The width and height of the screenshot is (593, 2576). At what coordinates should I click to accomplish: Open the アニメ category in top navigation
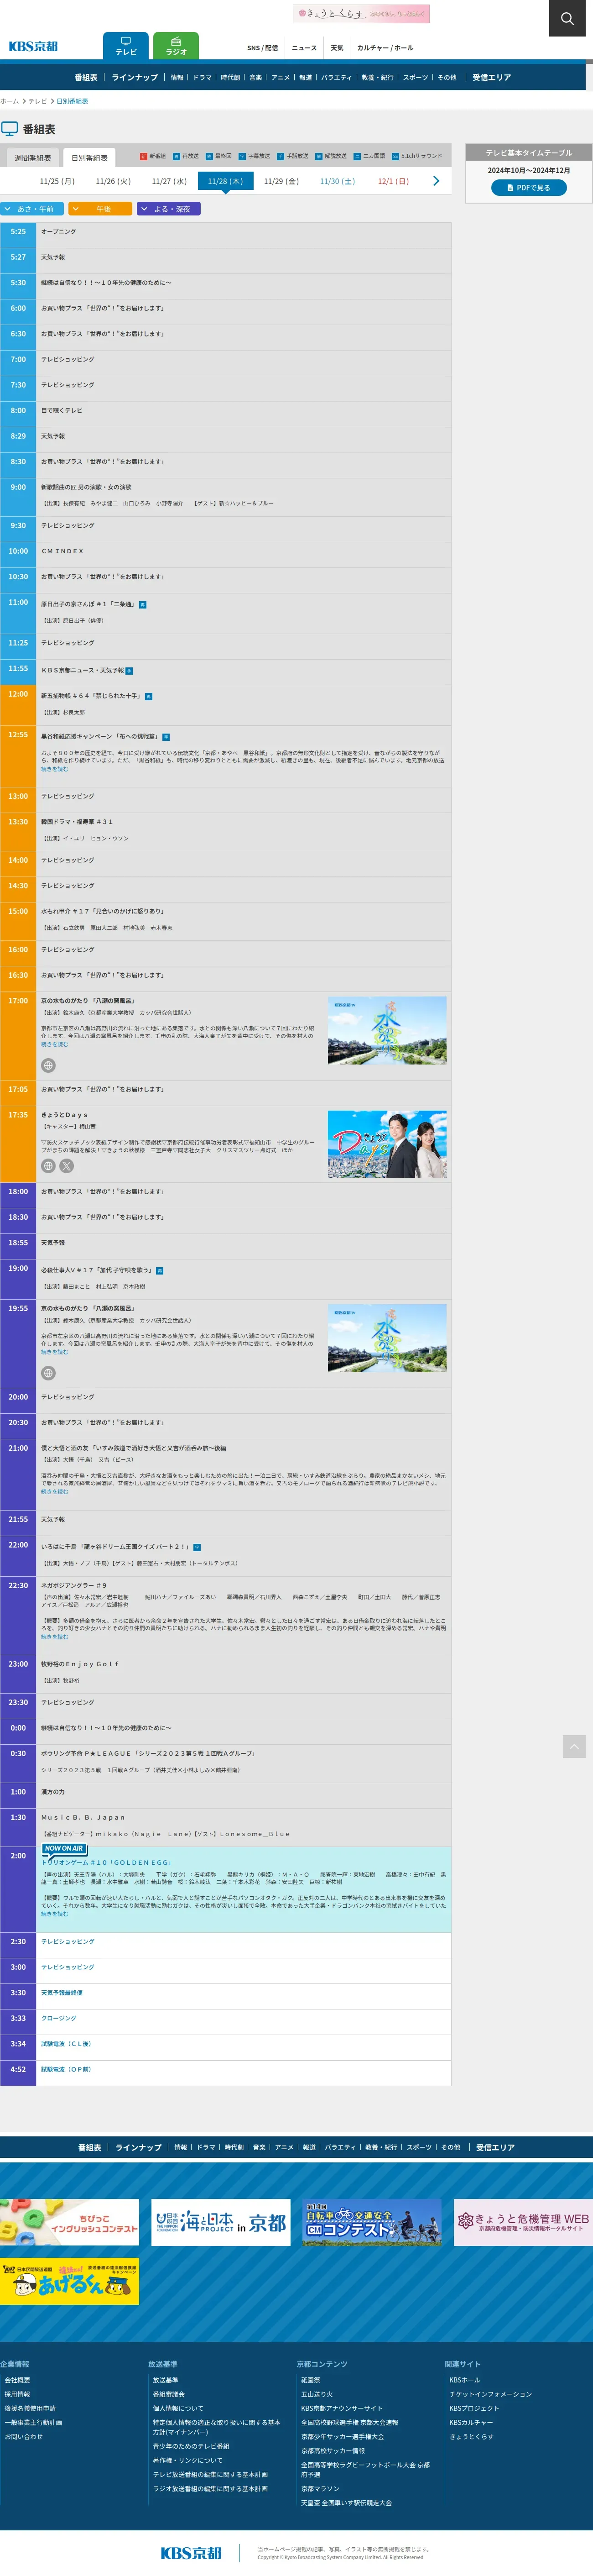pyautogui.click(x=280, y=77)
